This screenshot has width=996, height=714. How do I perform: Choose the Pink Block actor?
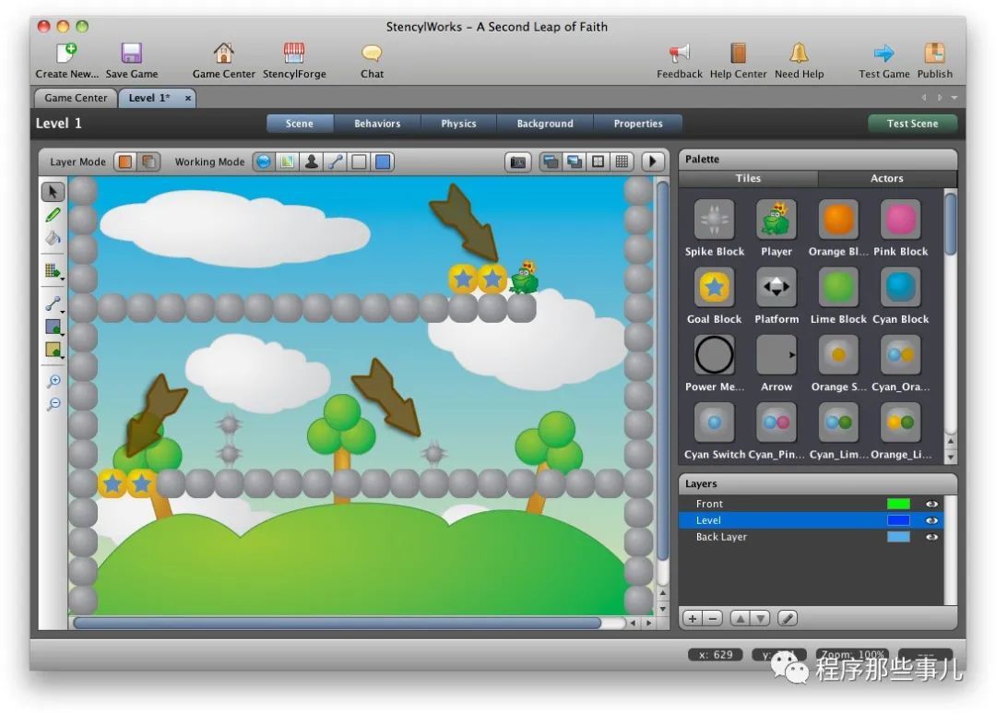tap(901, 220)
